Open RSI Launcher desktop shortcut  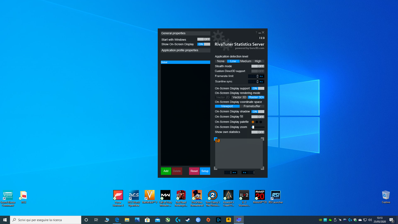point(275,197)
